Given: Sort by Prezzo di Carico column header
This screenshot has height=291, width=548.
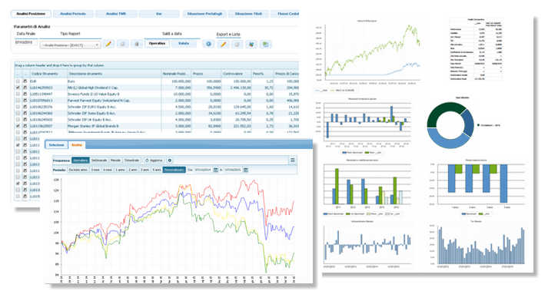Looking at the screenshot, I should (x=287, y=74).
